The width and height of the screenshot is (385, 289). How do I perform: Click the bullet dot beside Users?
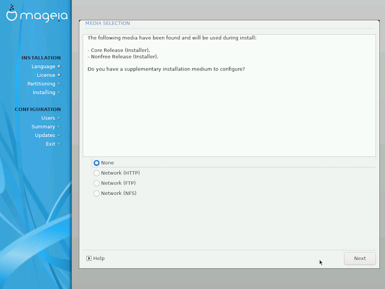pyautogui.click(x=59, y=118)
